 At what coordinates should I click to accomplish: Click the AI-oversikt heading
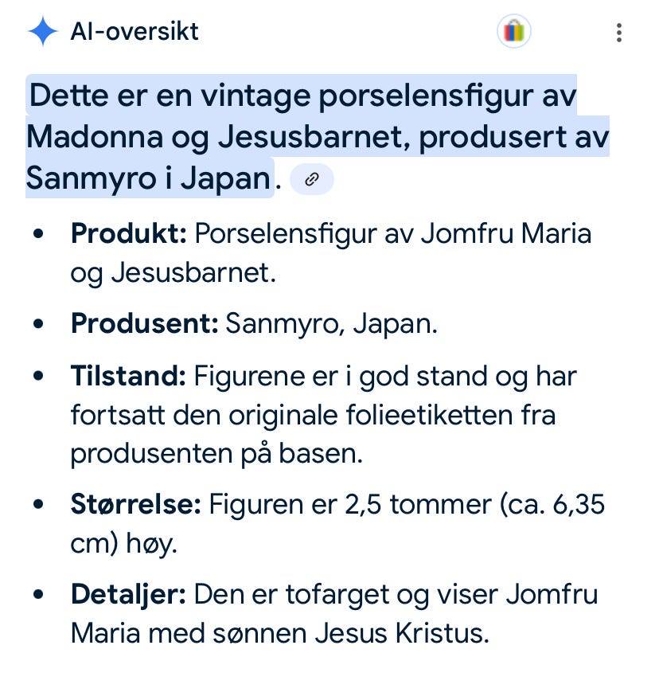pos(135,32)
